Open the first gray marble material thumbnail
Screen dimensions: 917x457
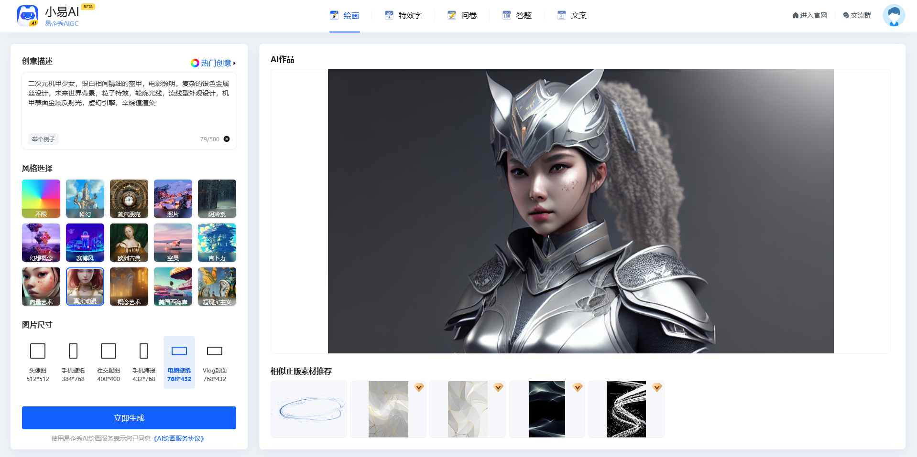pos(388,409)
